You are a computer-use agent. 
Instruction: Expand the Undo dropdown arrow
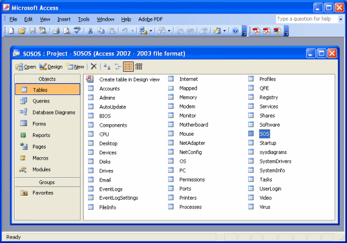click(133, 30)
